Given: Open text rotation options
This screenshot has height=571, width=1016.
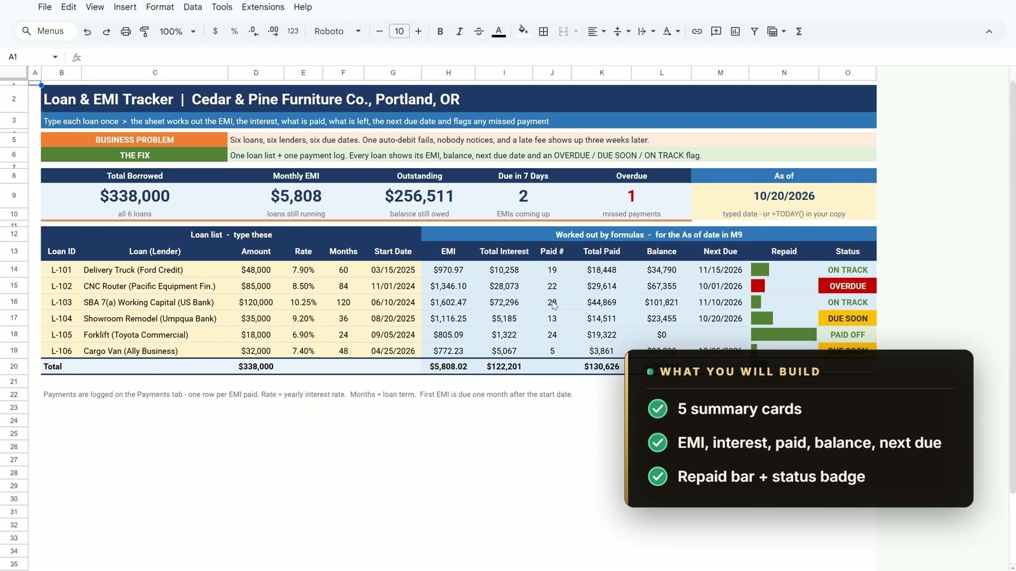Looking at the screenshot, I should (671, 31).
